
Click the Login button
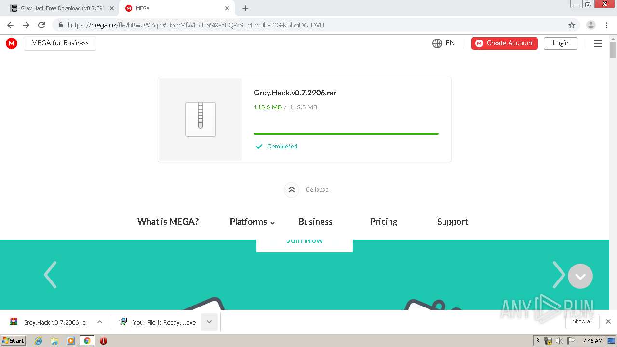tap(561, 43)
